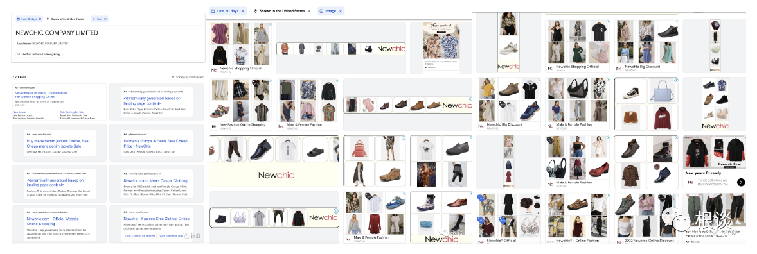Click the calendar icon in the Last 30 days chip beside the Text filter

coord(19,19)
